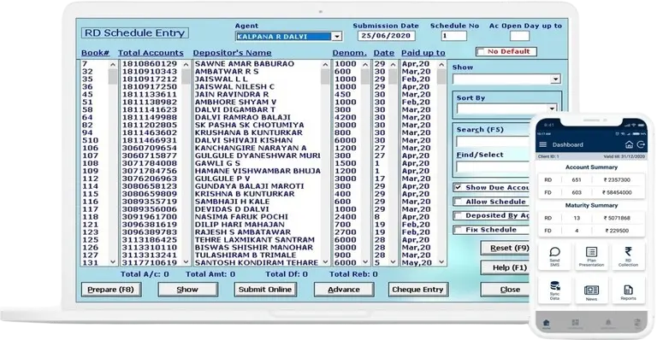
Task: Click down arrow of Depositor's Name list scrollbar
Action: (325, 261)
